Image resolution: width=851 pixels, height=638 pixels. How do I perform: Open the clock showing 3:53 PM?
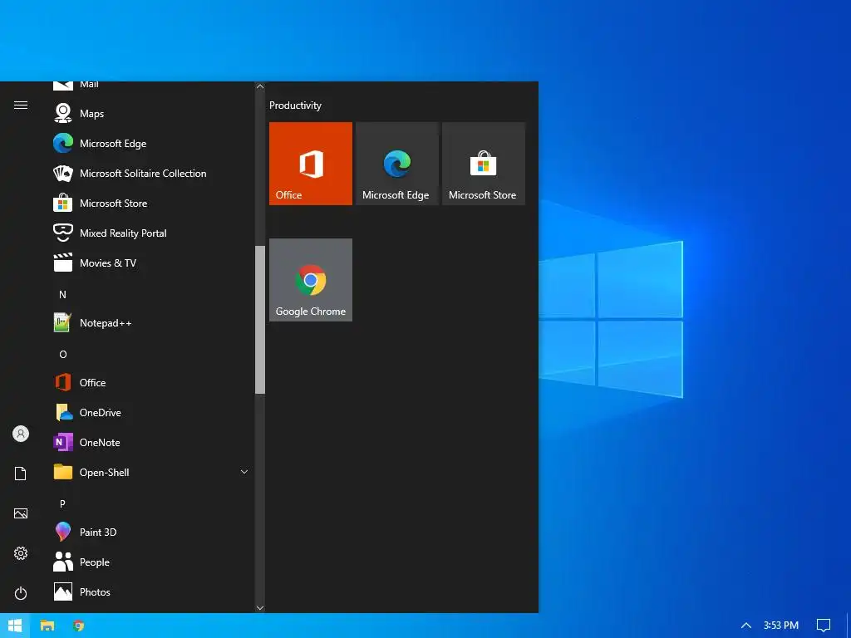(781, 626)
